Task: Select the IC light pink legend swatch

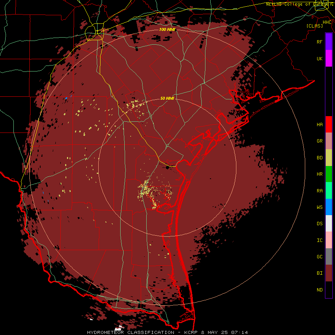Action: 329,240
